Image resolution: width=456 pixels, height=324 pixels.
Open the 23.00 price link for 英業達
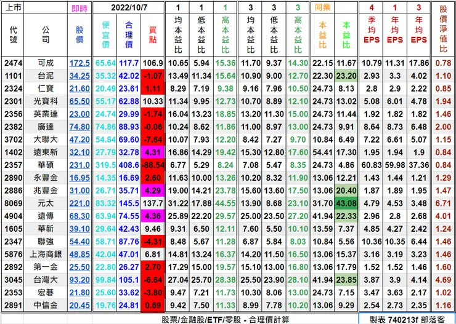coord(79,114)
